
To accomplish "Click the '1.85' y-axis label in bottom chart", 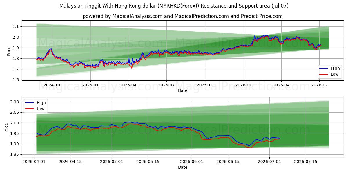I will click(14, 155).
